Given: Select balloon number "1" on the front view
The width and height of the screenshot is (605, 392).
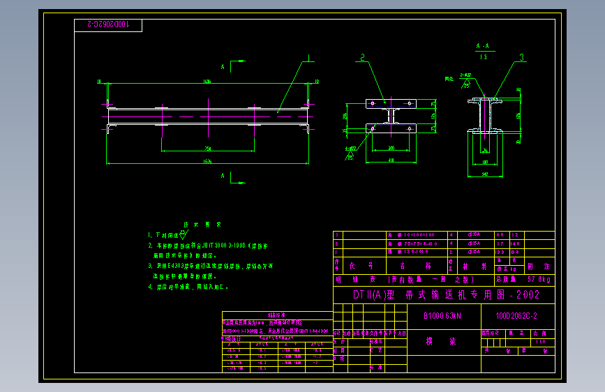Looking at the screenshot, I should [x=308, y=58].
